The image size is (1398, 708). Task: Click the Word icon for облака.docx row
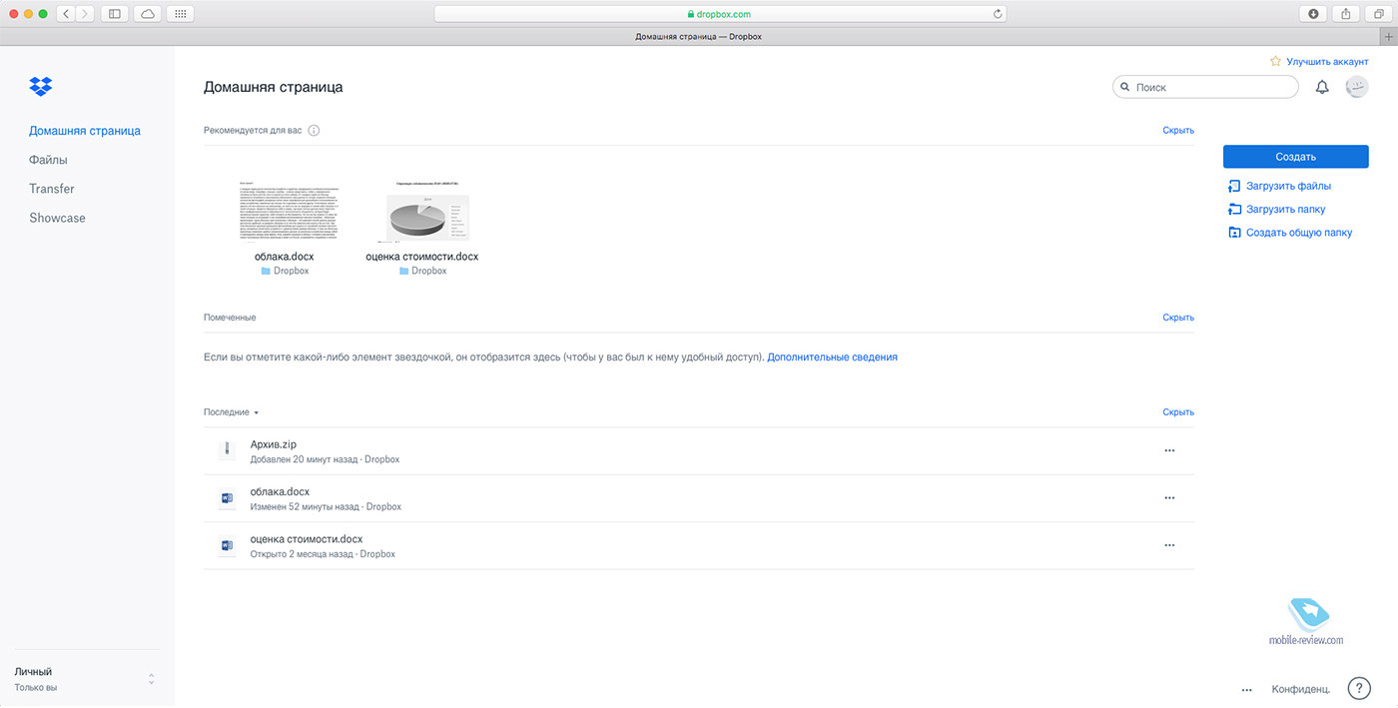point(227,498)
